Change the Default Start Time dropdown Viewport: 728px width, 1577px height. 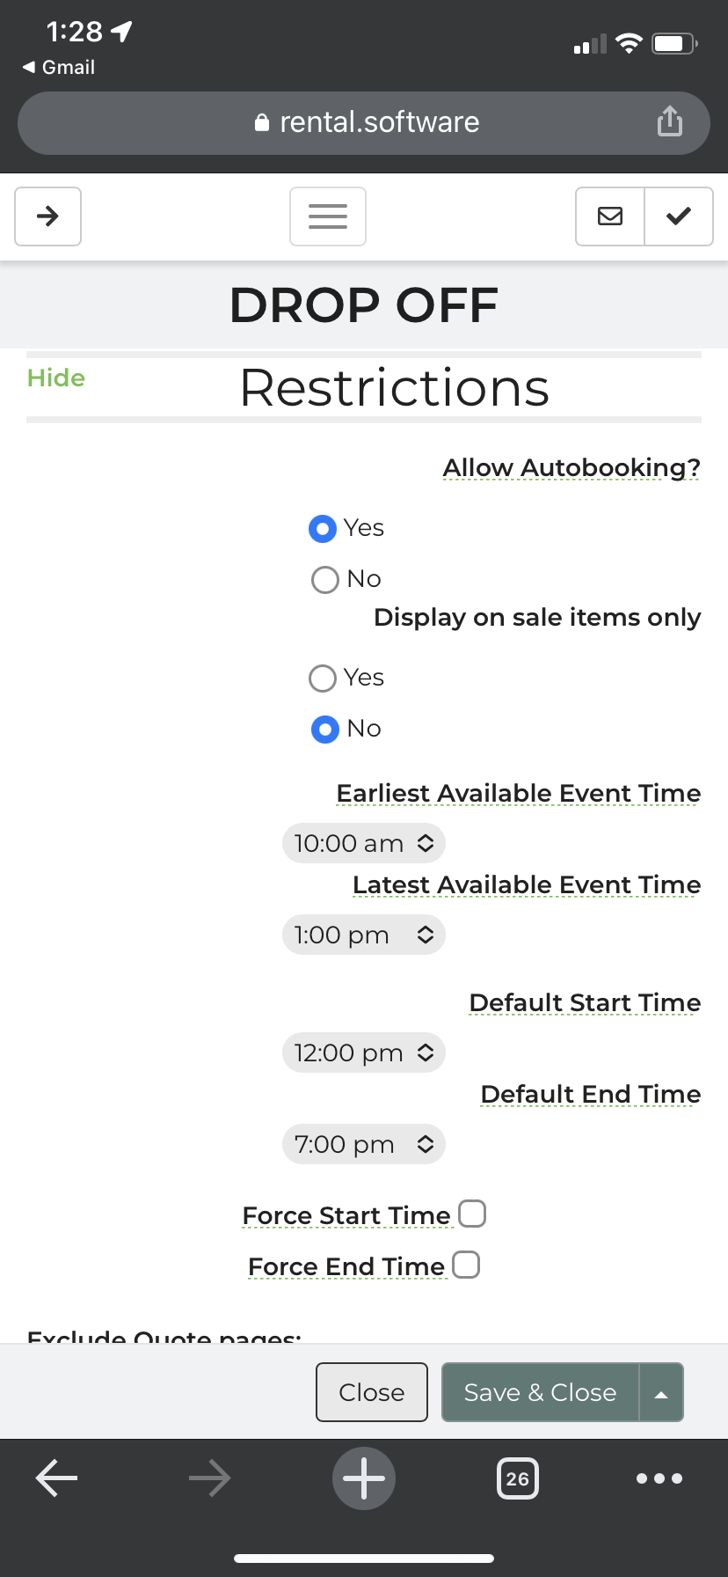364,1053
